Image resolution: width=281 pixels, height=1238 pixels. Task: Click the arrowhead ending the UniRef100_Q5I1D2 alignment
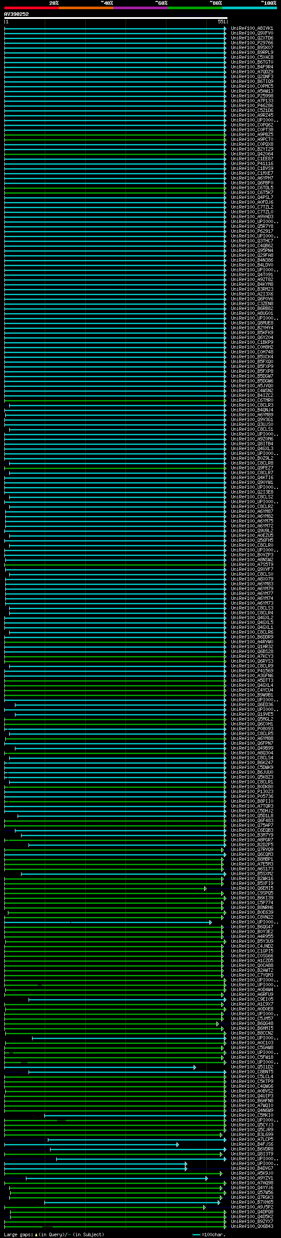tap(195, 1068)
